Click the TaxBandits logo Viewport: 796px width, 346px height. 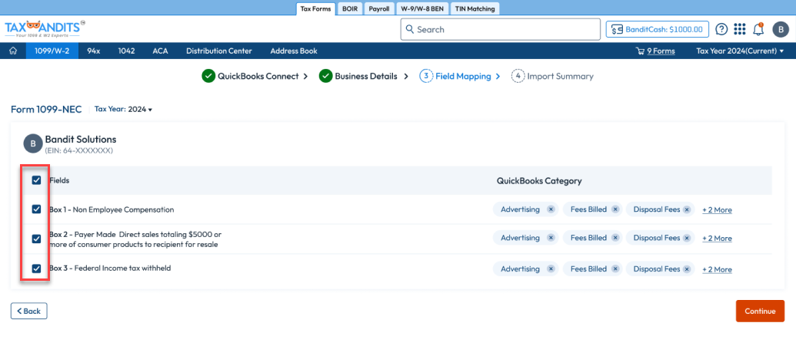point(45,29)
